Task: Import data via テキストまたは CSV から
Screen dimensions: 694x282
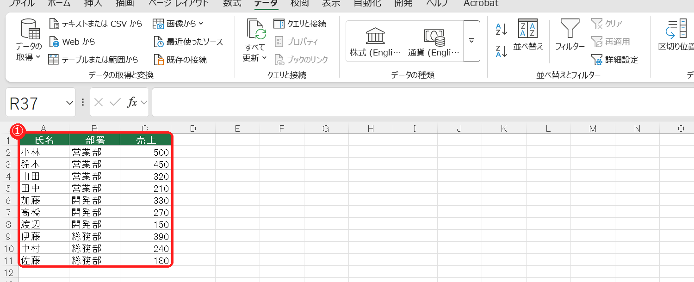Action: tap(95, 24)
